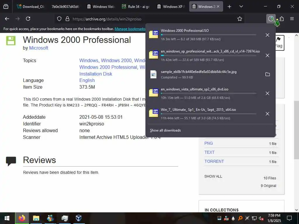The image size is (299, 224).
Task: Open the Windows Start menu
Action: coord(7,218)
